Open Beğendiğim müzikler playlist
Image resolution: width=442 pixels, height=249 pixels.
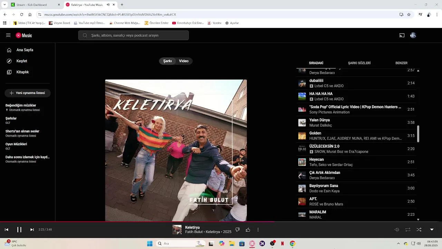click(28, 108)
